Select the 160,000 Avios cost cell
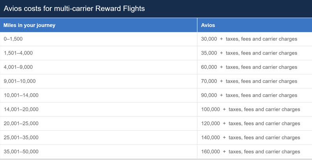Screen dimensions: 312x160 (255, 152)
